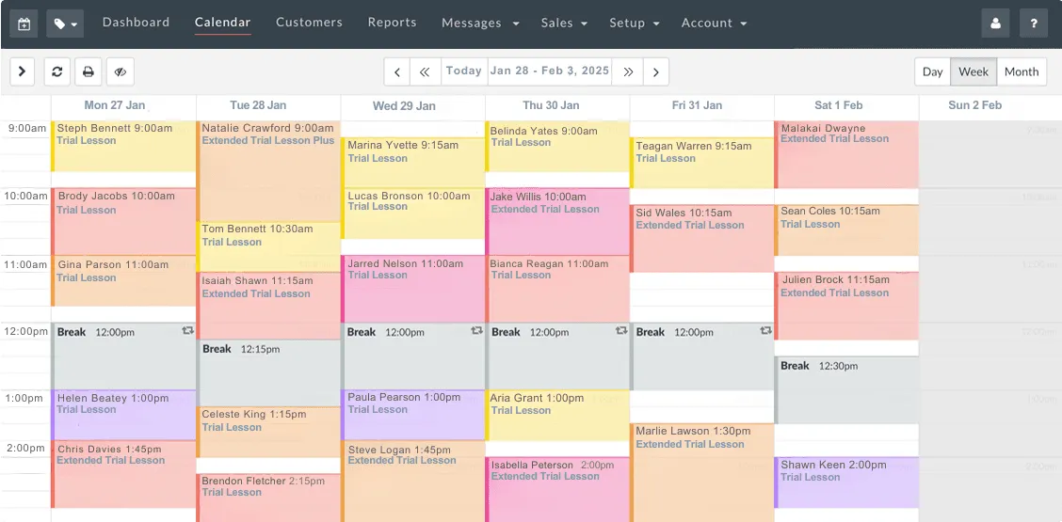Open help via the question mark icon
This screenshot has height=522, width=1062.
pyautogui.click(x=1034, y=23)
